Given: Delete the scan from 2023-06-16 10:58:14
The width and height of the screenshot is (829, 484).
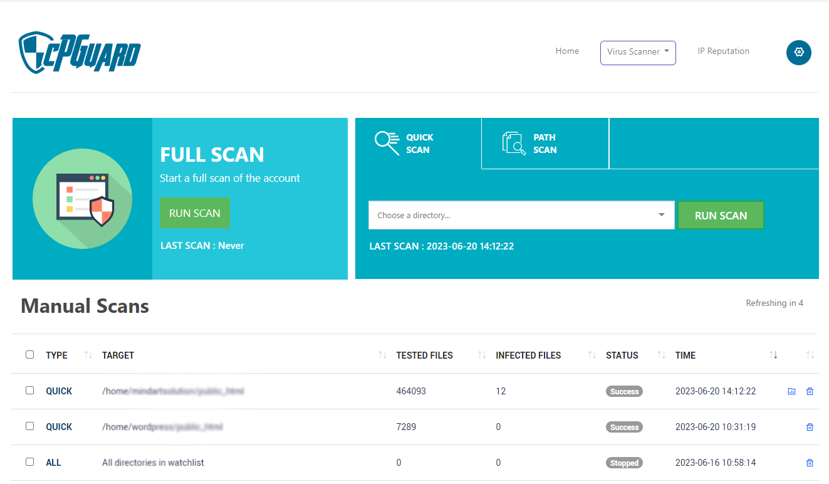Looking at the screenshot, I should (810, 463).
